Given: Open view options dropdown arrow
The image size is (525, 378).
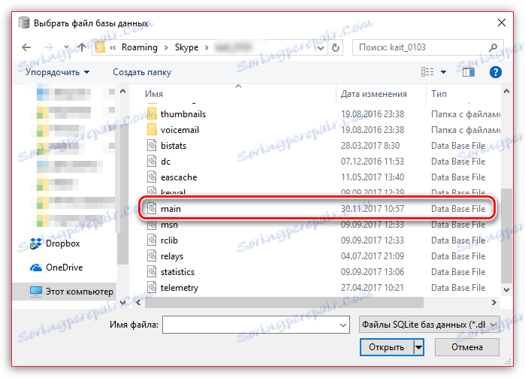Looking at the screenshot, I should pyautogui.click(x=443, y=72).
